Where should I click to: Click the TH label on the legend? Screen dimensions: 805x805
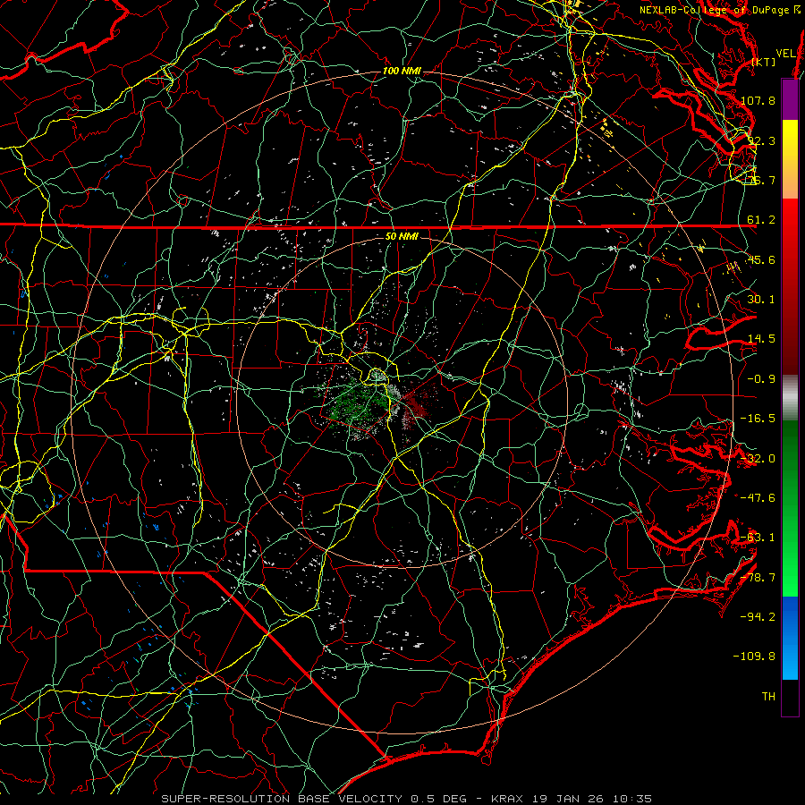[x=768, y=697]
